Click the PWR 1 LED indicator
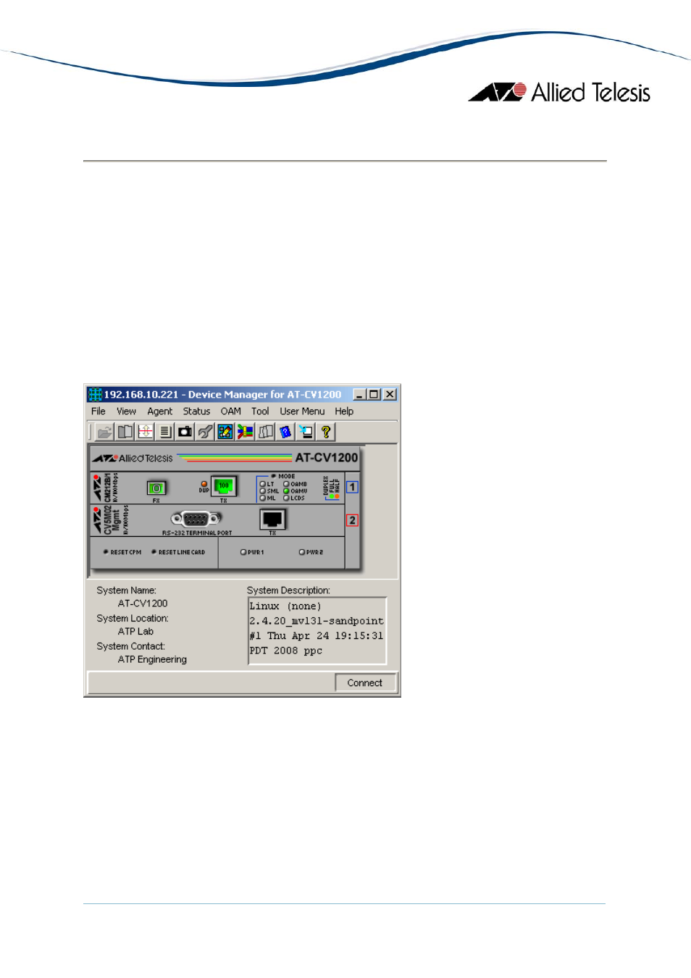691x978 pixels. point(243,552)
